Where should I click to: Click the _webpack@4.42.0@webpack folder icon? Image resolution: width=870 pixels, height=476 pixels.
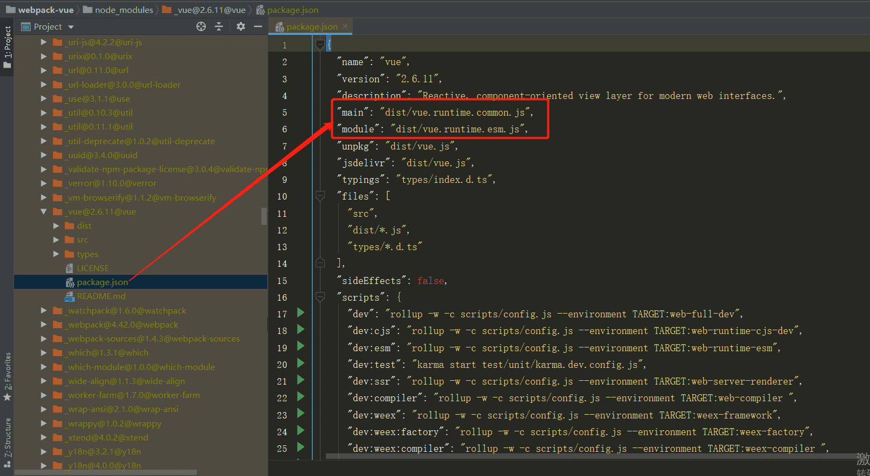pos(58,324)
